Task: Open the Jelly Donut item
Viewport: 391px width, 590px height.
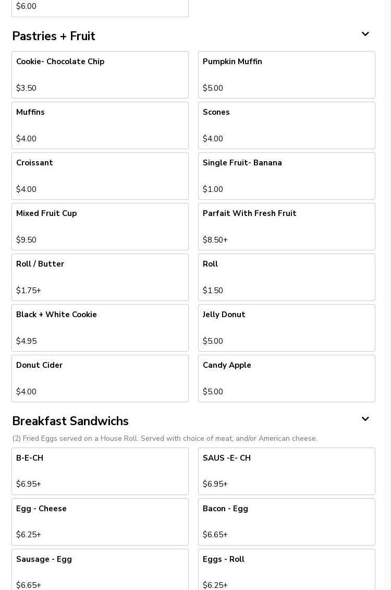Action: (287, 328)
